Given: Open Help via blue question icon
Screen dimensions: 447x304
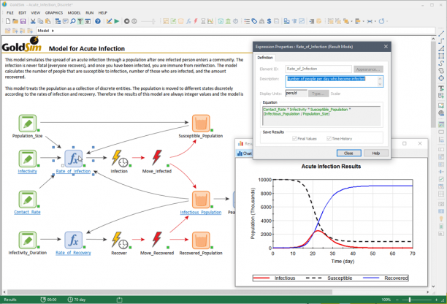Looking at the screenshot, I should point(98,21).
